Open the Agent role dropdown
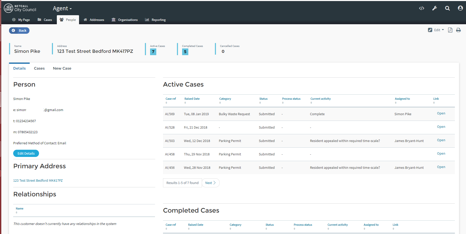 [62, 9]
